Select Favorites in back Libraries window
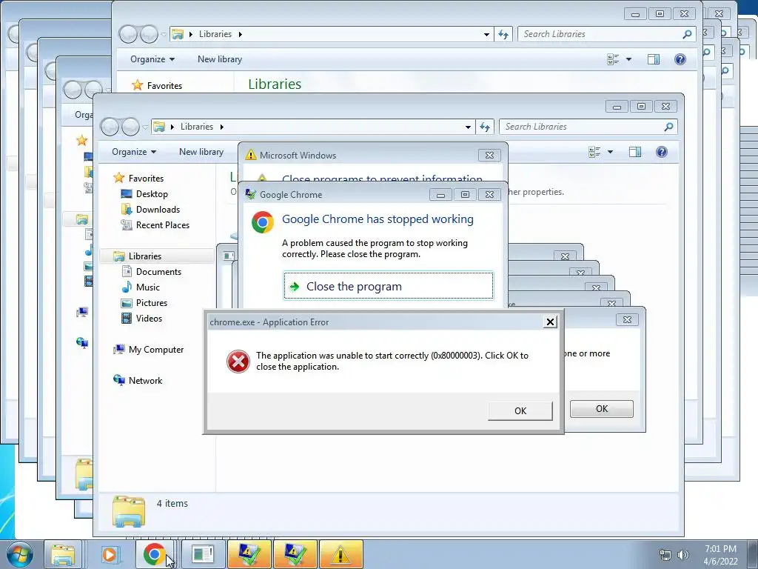Viewport: 758px width, 569px height. pos(157,86)
